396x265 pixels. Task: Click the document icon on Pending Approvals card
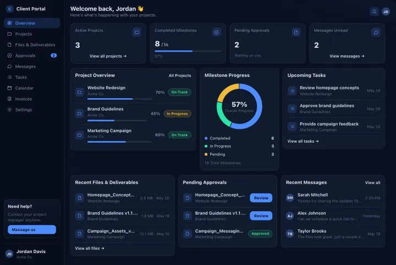pyautogui.click(x=296, y=32)
